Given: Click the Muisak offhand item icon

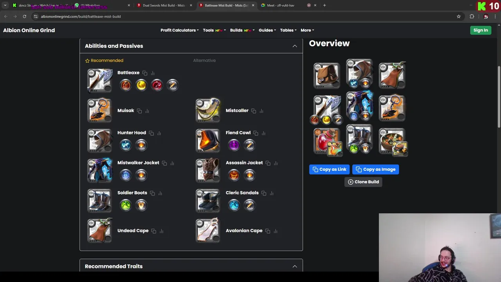Looking at the screenshot, I should click(100, 110).
